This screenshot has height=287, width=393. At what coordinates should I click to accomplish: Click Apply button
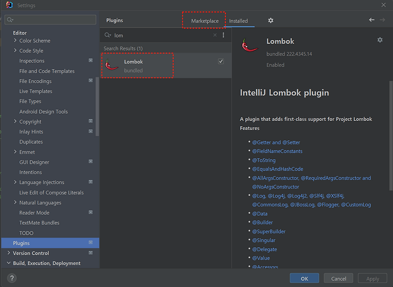coord(373,279)
